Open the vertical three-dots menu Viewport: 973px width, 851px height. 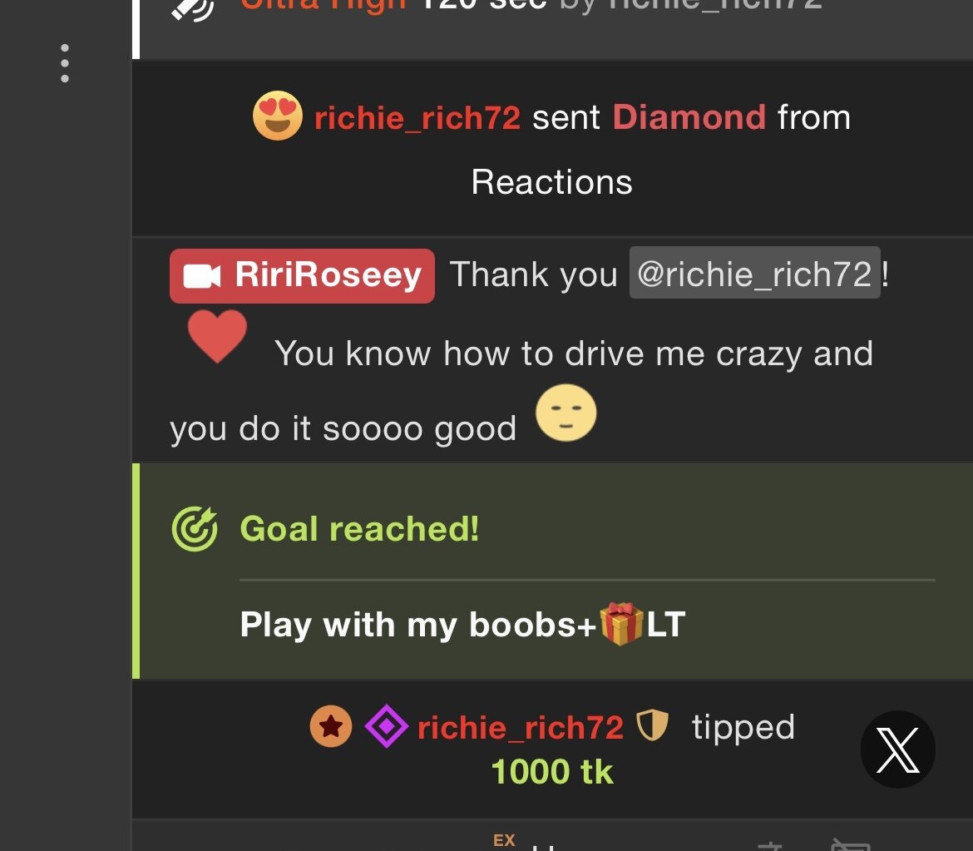pyautogui.click(x=65, y=63)
